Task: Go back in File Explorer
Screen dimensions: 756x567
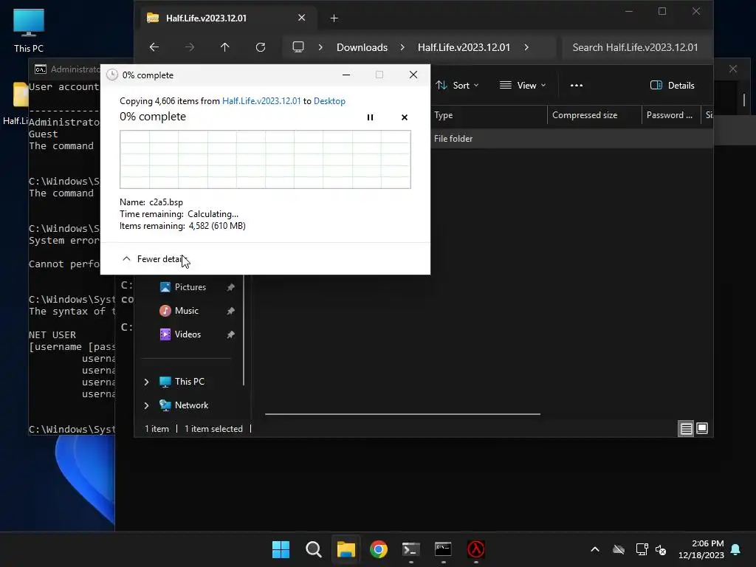Action: pyautogui.click(x=154, y=47)
